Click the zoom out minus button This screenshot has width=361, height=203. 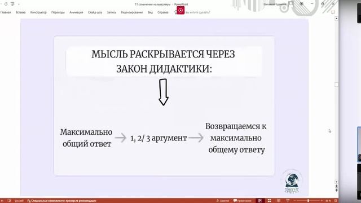(294, 201)
